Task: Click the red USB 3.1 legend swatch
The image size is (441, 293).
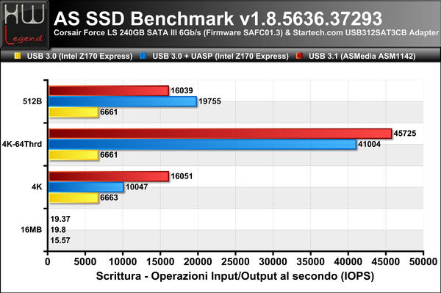Action: pyautogui.click(x=300, y=56)
